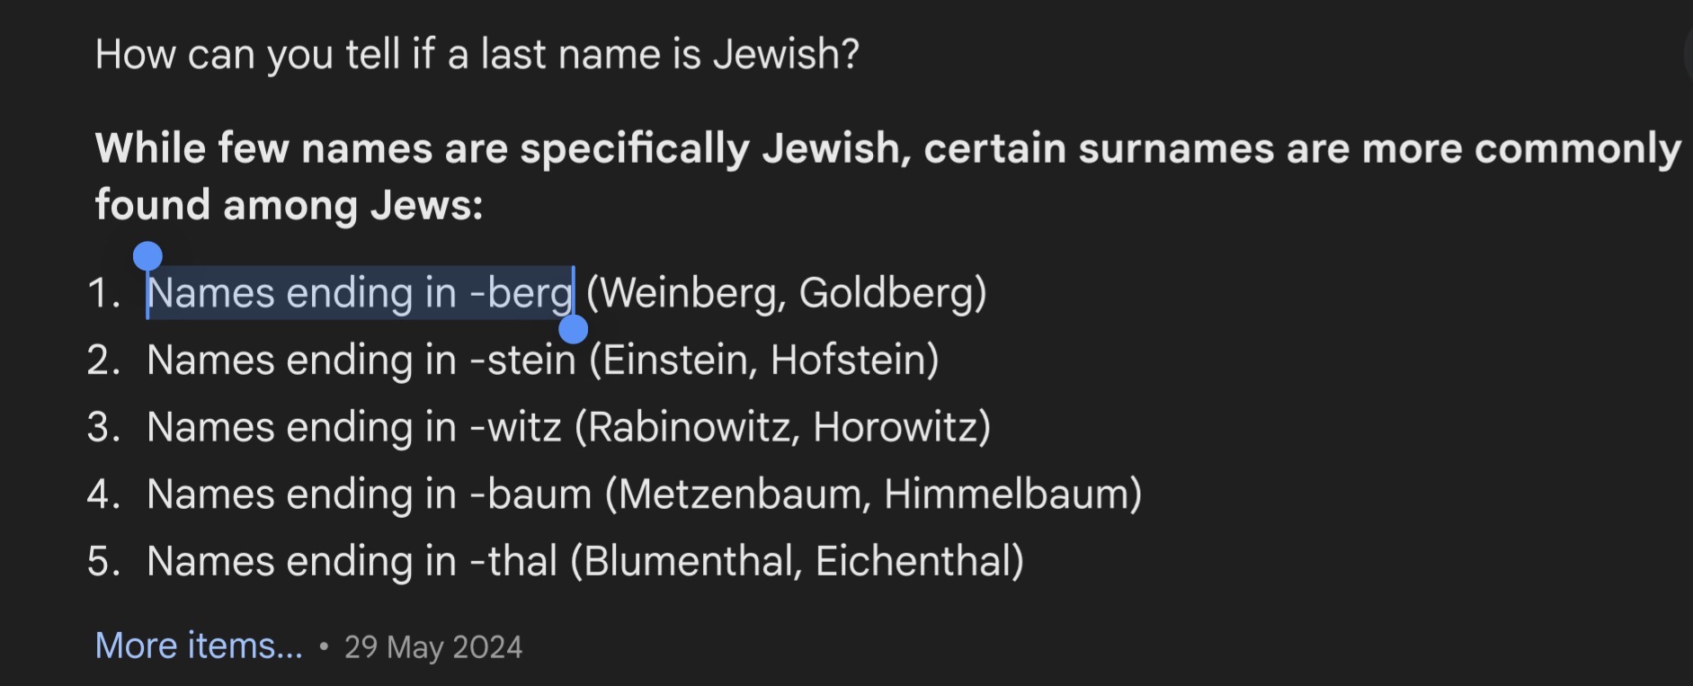
Task: Select list item 'Names ending in -witz'
Action: pyautogui.click(x=354, y=427)
